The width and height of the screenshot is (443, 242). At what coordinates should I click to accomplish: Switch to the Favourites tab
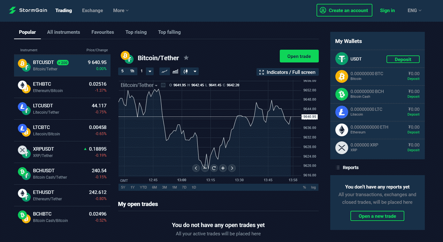pyautogui.click(x=103, y=32)
